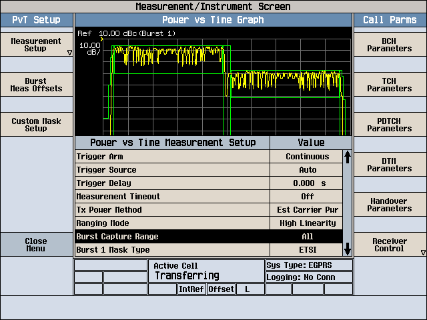
Task: Click the Power vs Time Measurement Setup header
Action: [x=172, y=143]
